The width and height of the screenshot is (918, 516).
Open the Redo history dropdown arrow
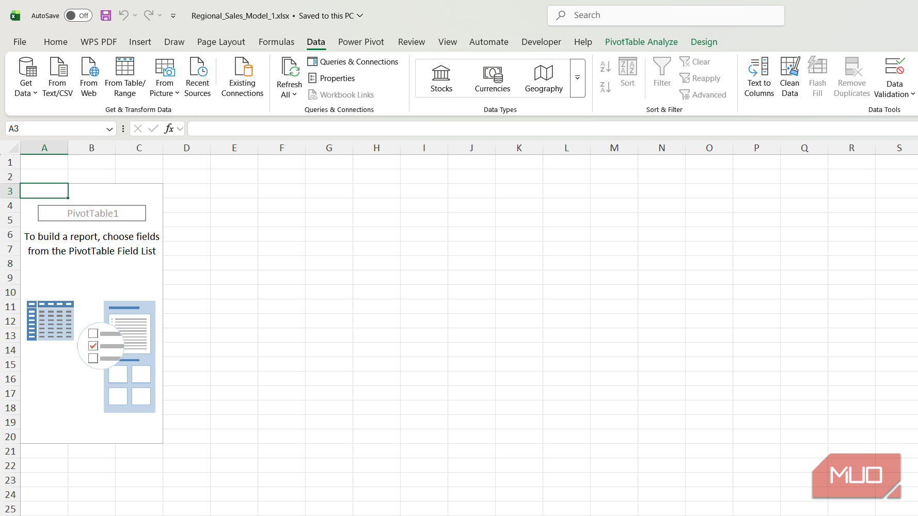(x=160, y=15)
